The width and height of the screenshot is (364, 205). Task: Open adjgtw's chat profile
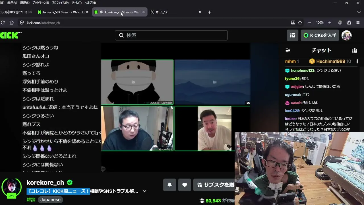point(297,86)
